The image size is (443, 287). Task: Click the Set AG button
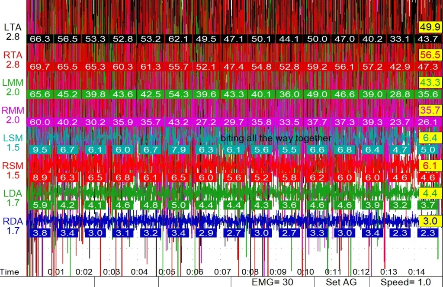coord(341,282)
